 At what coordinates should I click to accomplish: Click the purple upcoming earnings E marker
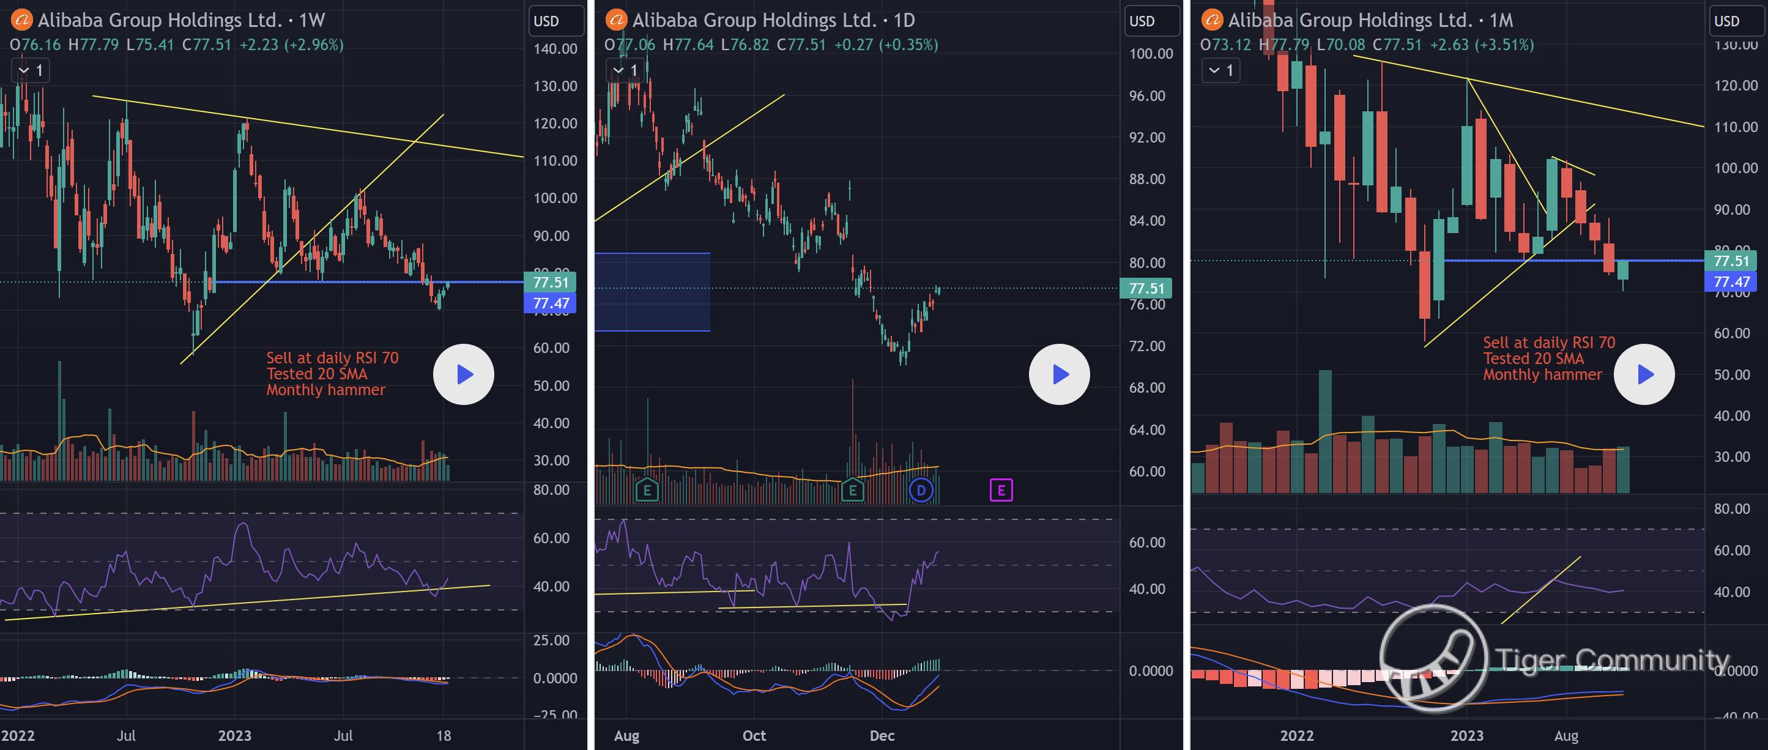[1001, 490]
